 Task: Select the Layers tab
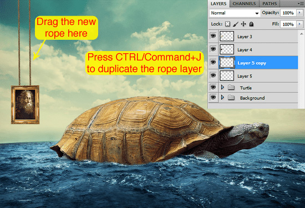point(218,4)
